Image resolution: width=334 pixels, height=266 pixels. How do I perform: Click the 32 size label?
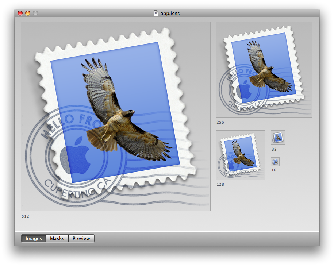[274, 149]
